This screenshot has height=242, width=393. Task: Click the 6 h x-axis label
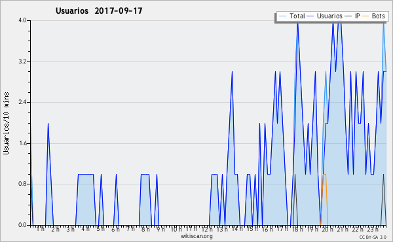pos(115,229)
